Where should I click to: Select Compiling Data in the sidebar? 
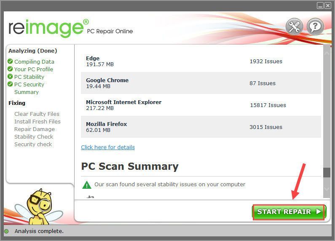click(x=34, y=62)
